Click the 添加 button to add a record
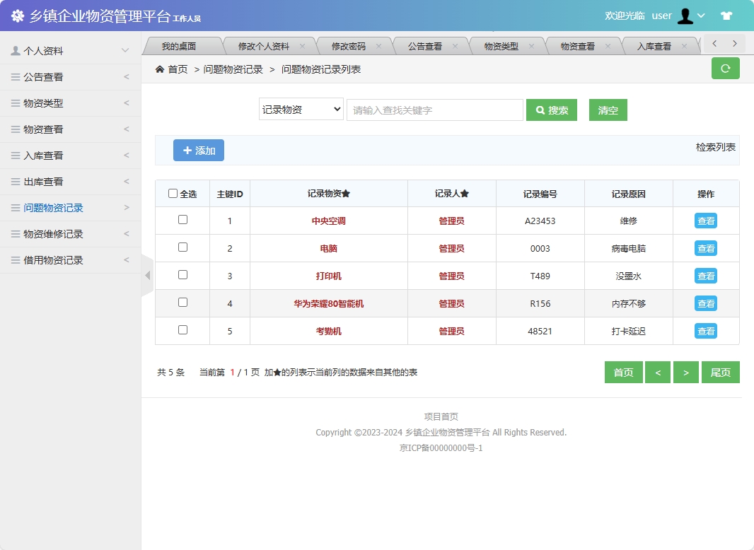Viewport: 754px width, 550px height. [199, 150]
